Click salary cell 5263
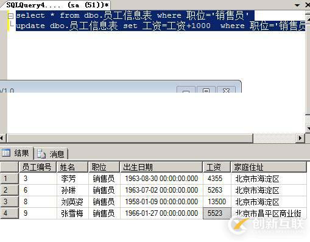The height and width of the screenshot is (242, 310). point(217,190)
